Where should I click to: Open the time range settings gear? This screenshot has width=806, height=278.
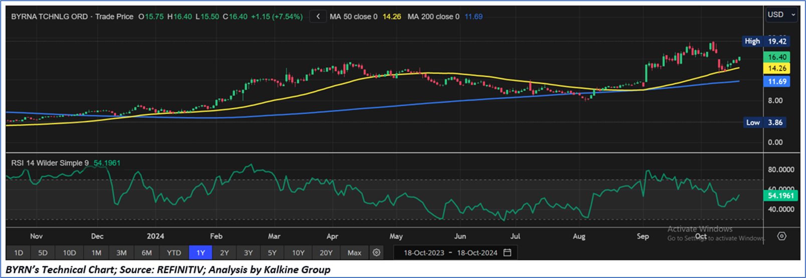[376, 252]
